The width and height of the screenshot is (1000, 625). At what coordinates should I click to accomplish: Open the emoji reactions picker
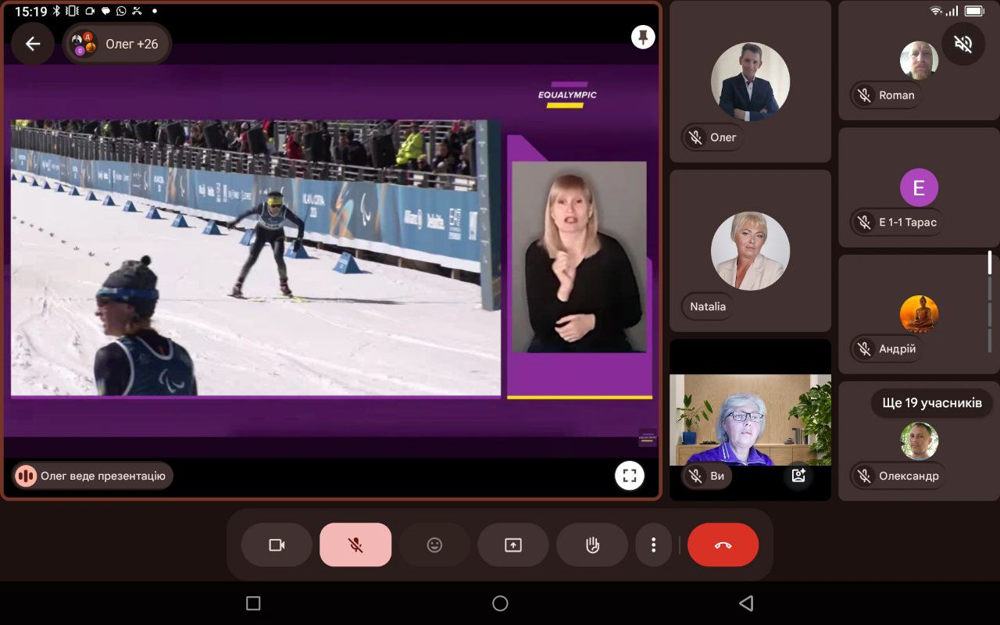pos(434,545)
